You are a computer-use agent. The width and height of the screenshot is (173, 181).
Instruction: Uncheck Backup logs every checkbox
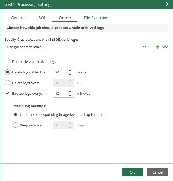tap(8, 93)
